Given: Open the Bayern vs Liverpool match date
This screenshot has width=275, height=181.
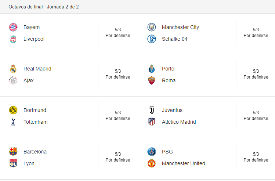Looking at the screenshot, I should tap(118, 30).
